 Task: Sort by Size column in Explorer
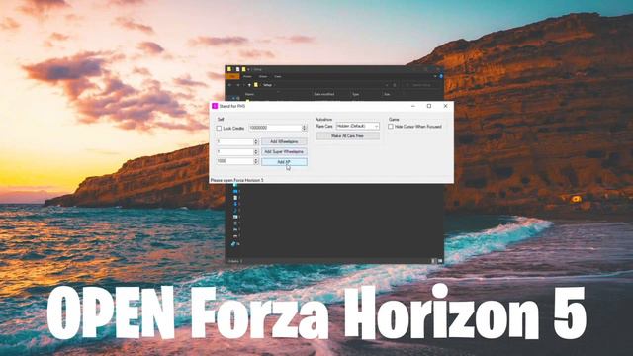pos(387,94)
